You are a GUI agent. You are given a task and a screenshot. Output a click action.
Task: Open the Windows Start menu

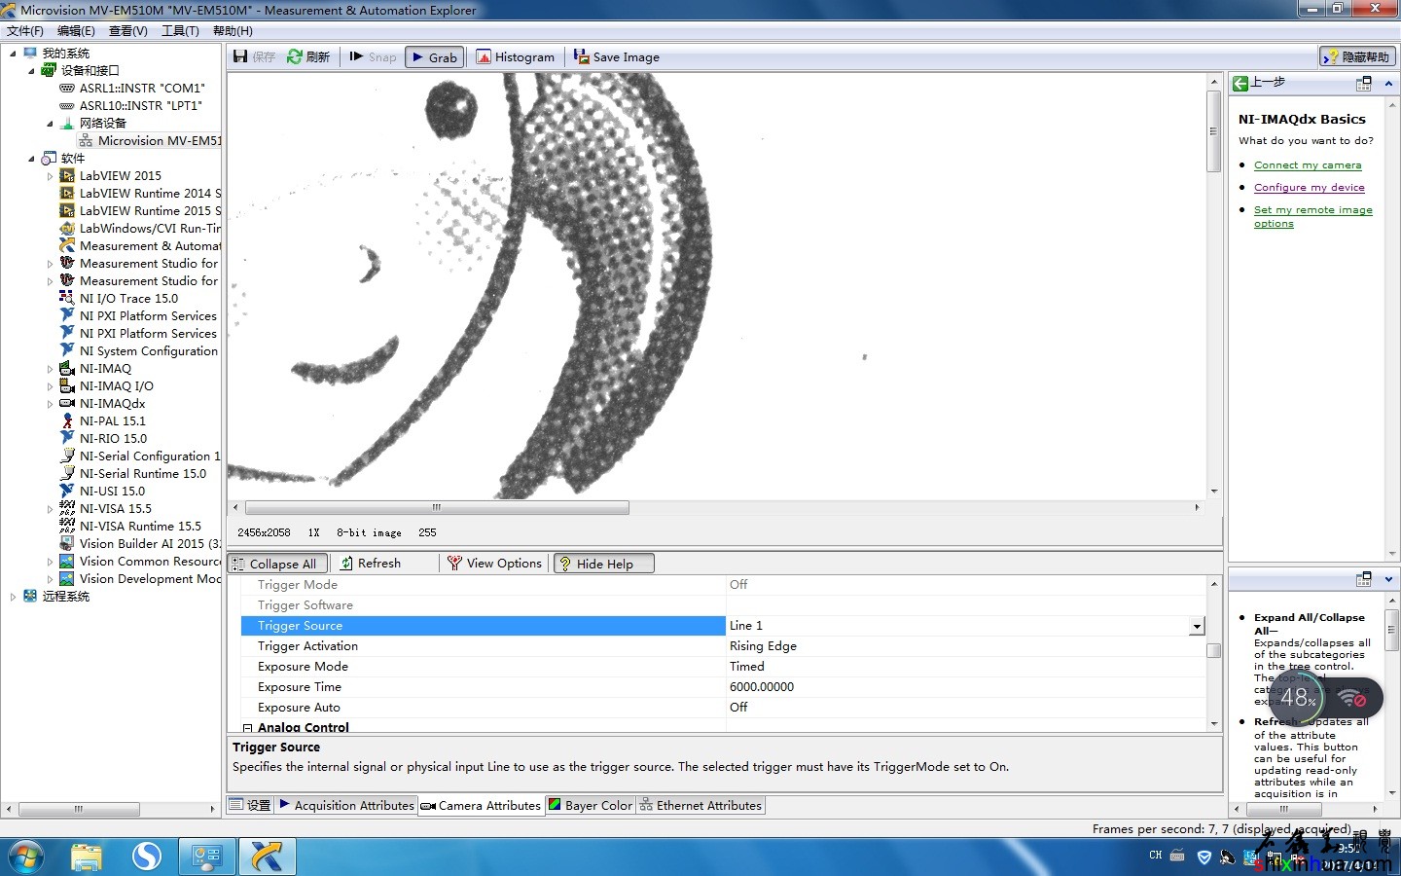pyautogui.click(x=25, y=857)
